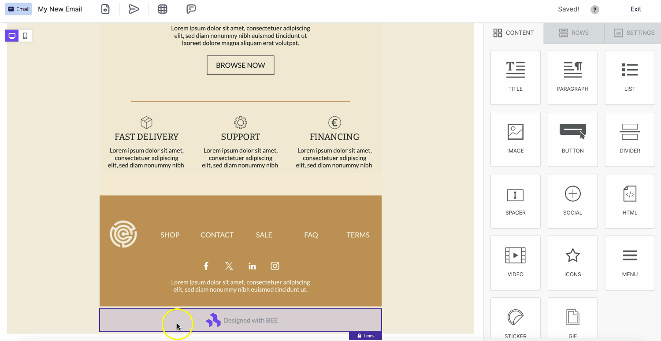Screen dimensions: 661x341
Task: Open the SETTINGS tab
Action: pos(634,33)
